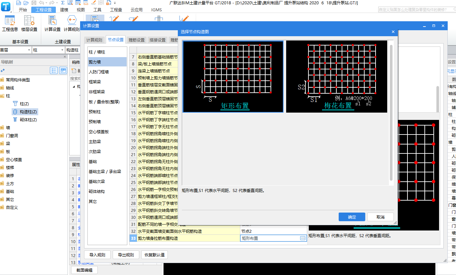Image resolution: width=456 pixels, height=275 pixels.
Task: Select 基础主梁 / 承台梁 category
Action: [x=107, y=171]
